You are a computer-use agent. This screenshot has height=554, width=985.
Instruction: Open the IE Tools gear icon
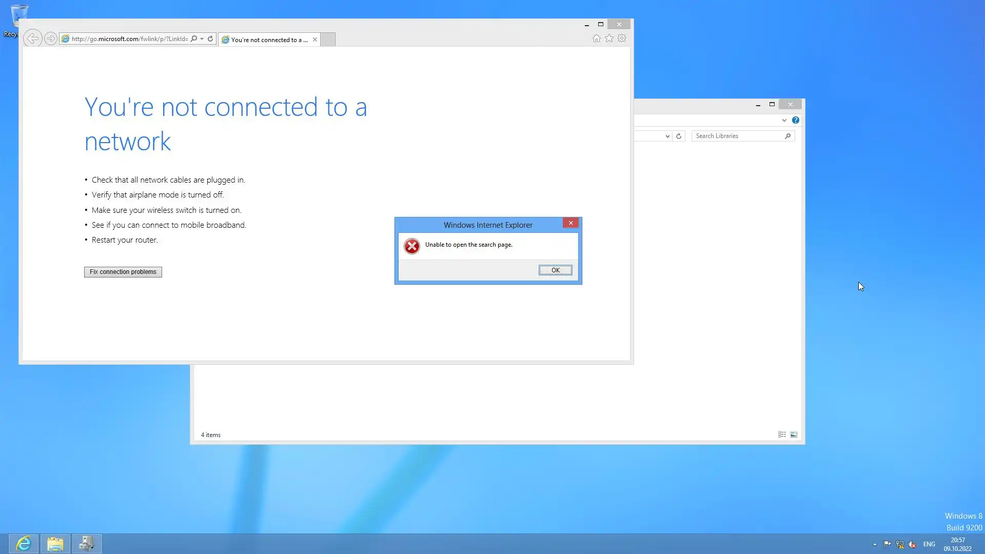point(622,38)
